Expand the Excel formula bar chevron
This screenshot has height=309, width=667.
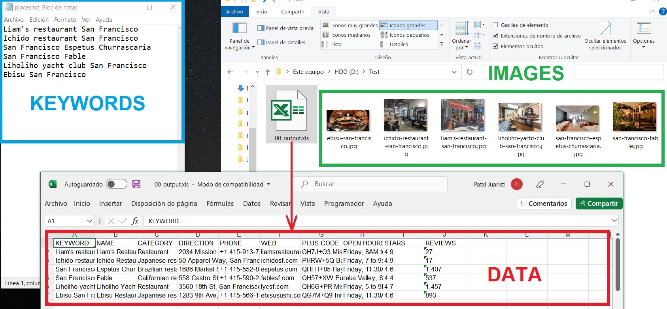point(614,220)
